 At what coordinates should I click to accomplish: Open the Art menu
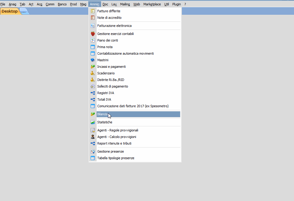pos(31,4)
